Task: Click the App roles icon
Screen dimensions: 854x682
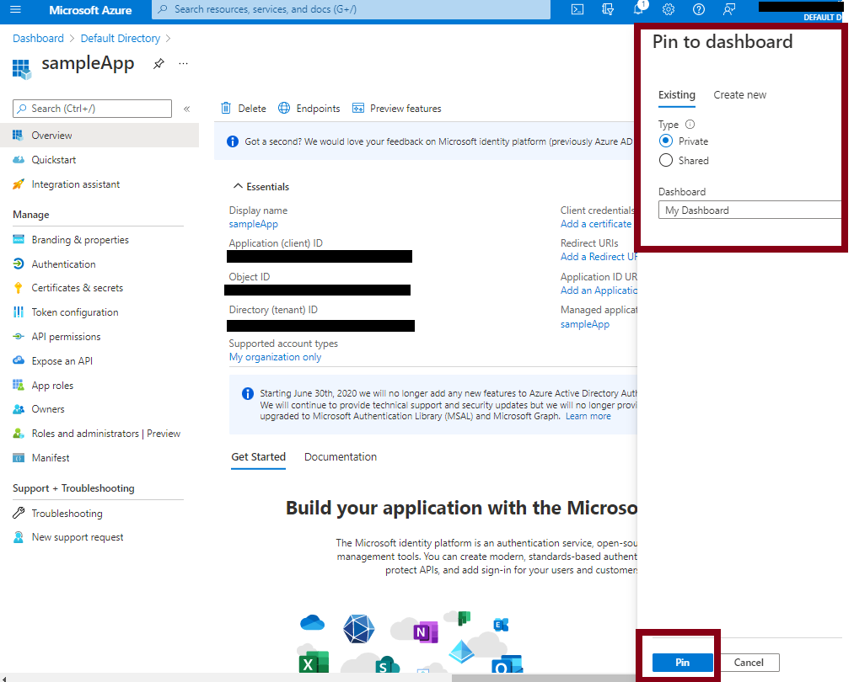Action: point(19,385)
